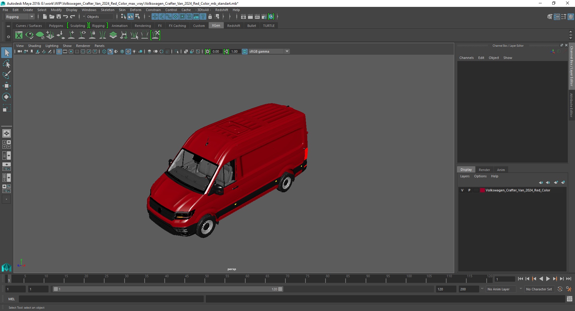This screenshot has height=311, width=575.
Task: Go to the start of playback range
Action: pos(520,279)
